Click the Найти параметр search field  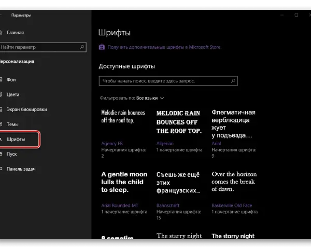(43, 47)
